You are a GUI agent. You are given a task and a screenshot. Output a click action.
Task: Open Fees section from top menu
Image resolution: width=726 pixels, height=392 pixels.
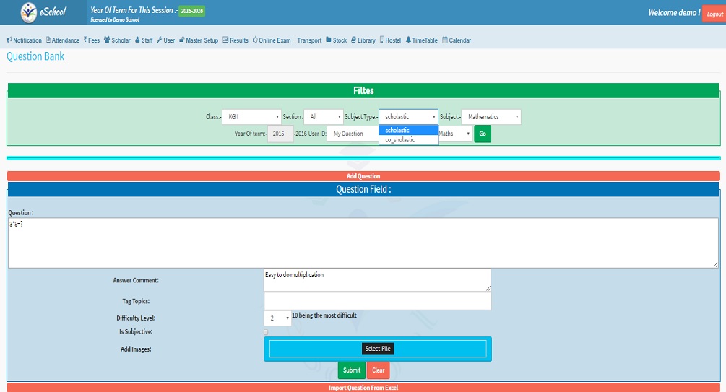85,40
